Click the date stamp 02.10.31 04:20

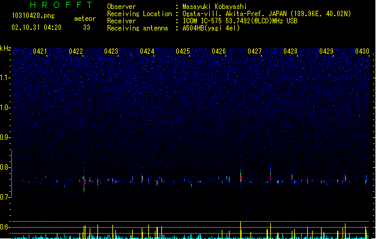pyautogui.click(x=36, y=27)
